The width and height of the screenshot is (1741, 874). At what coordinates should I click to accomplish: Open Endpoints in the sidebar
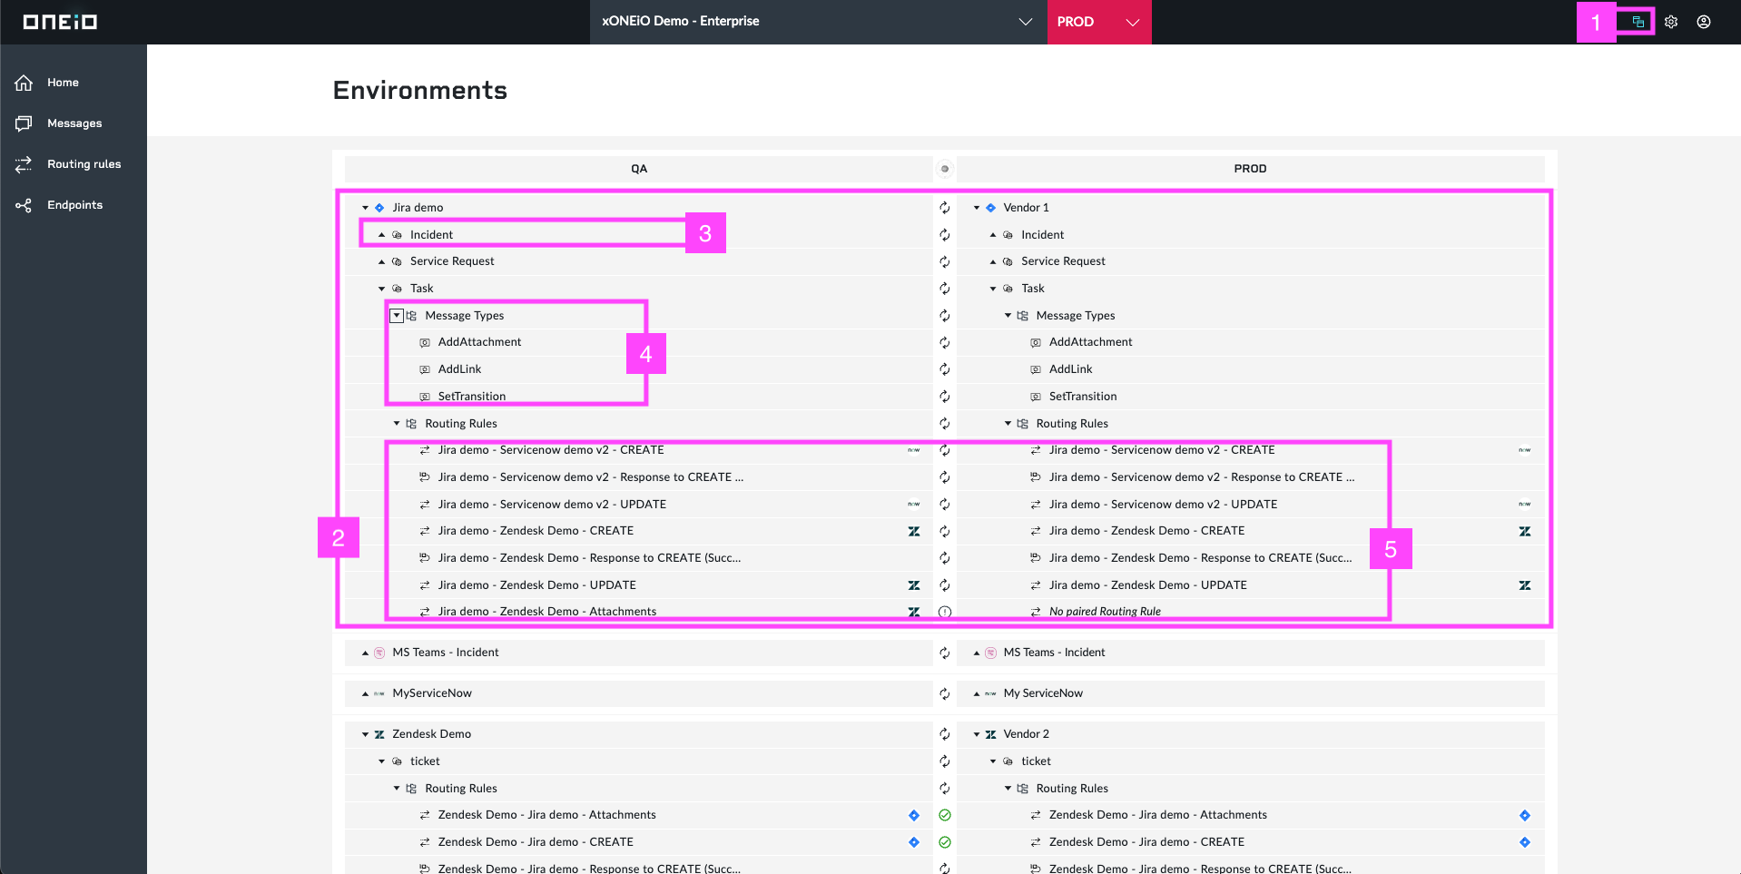[x=74, y=205]
